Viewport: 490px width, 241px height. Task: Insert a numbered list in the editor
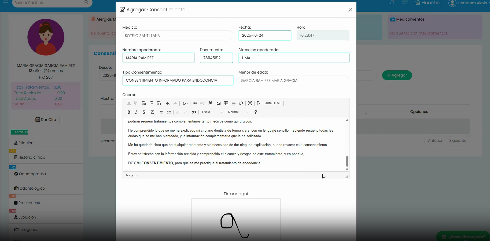tap(161, 112)
